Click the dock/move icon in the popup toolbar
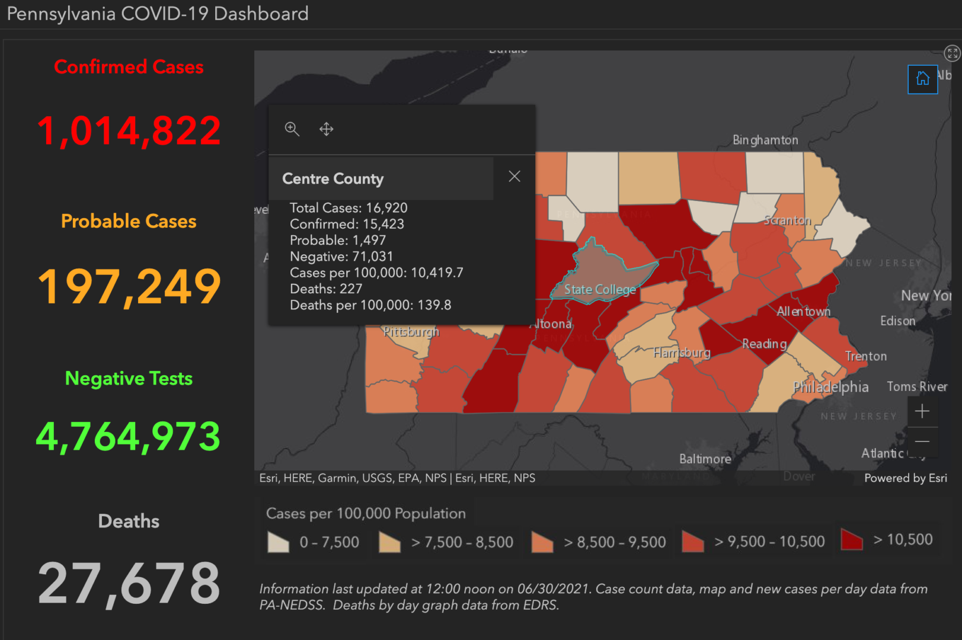962x640 pixels. click(x=326, y=129)
